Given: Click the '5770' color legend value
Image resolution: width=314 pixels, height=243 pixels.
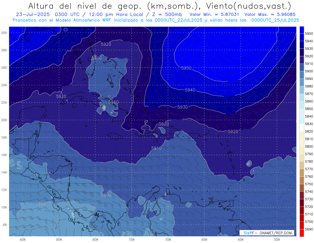Looking at the screenshot, I should [309, 169].
